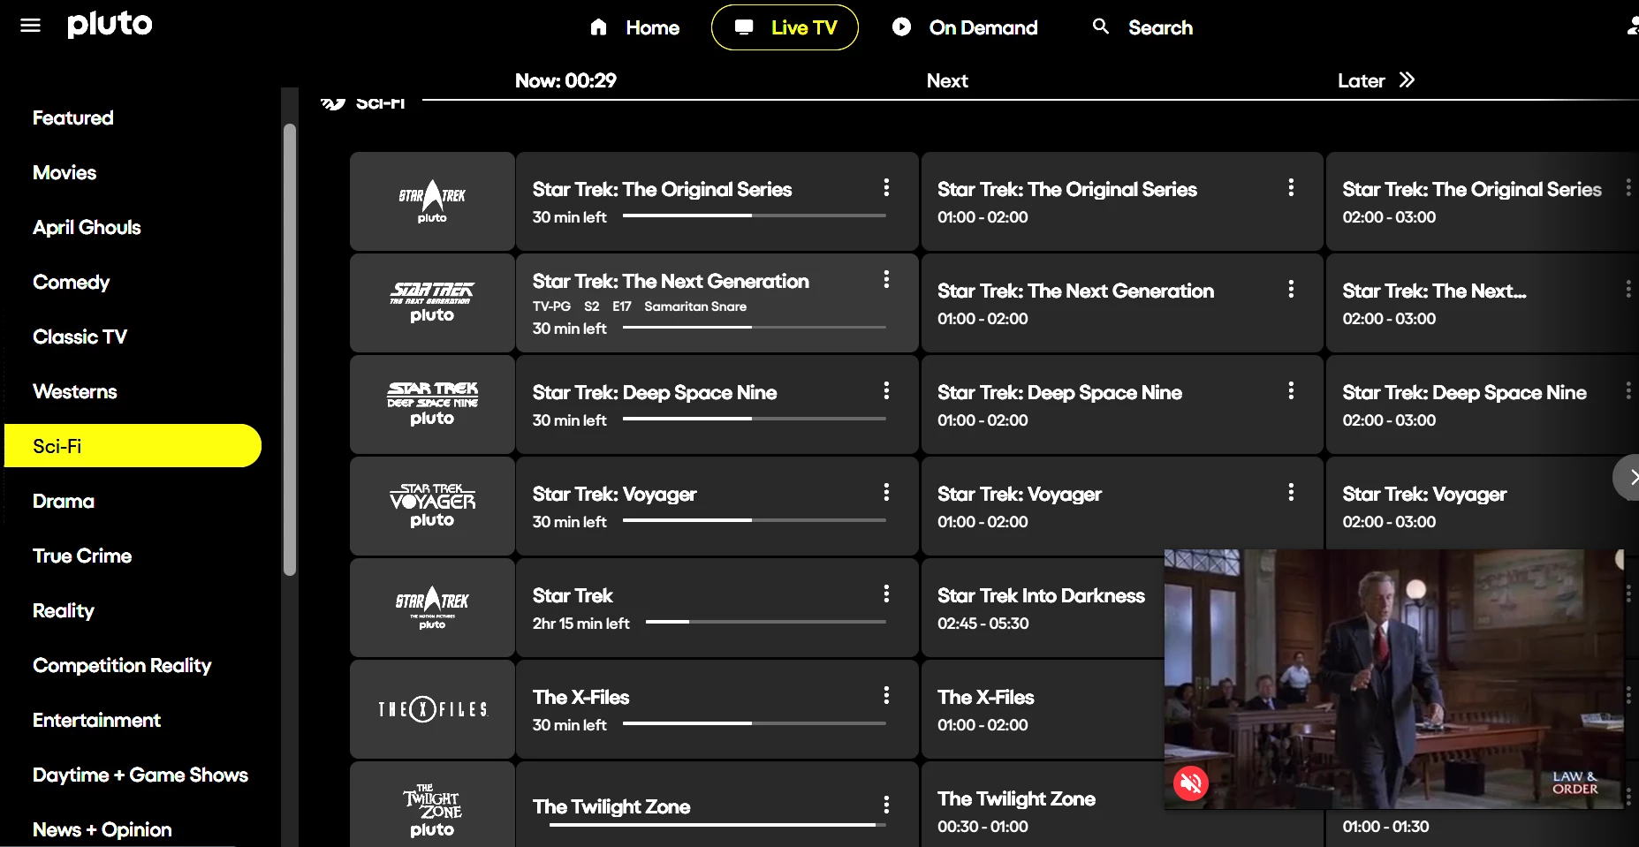Select The X-Files 01:00 - 02:00 showing
The image size is (1639, 847).
tap(1043, 709)
